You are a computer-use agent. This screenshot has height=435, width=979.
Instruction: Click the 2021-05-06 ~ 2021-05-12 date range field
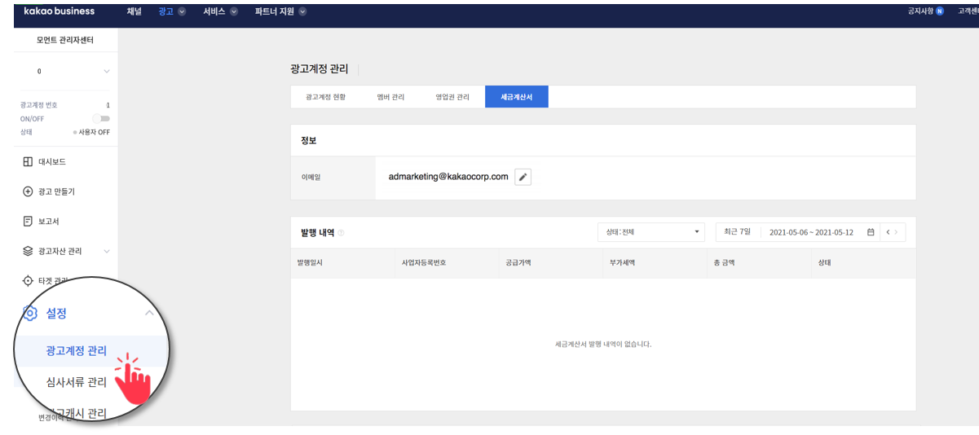point(810,232)
